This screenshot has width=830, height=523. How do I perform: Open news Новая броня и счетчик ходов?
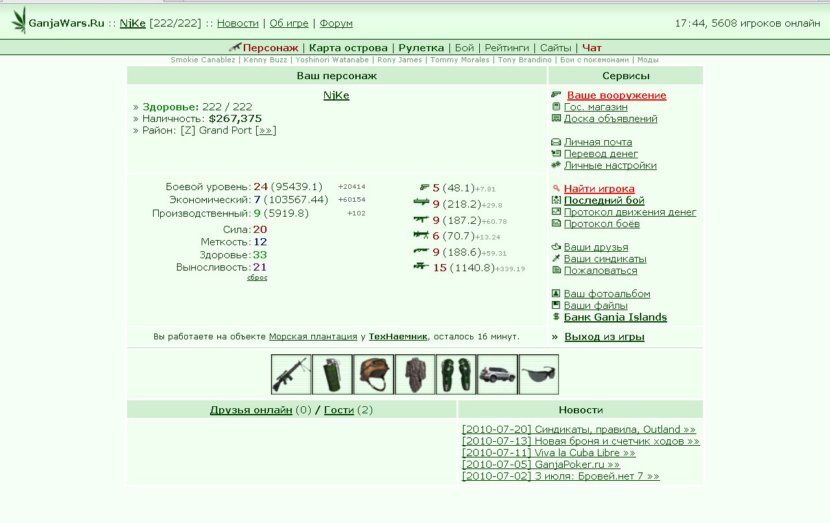point(581,441)
